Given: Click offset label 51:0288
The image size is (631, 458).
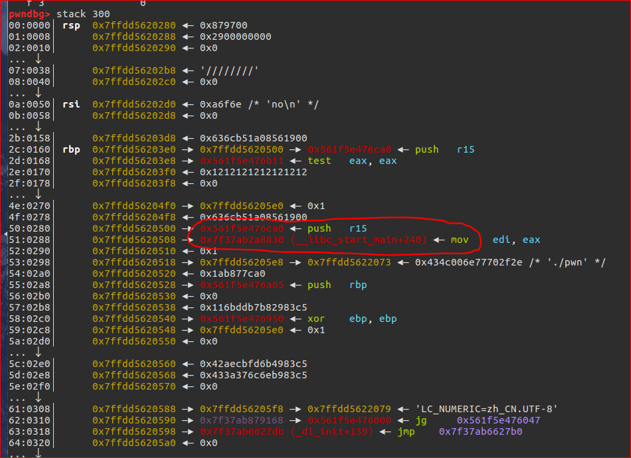Looking at the screenshot, I should click(x=29, y=240).
